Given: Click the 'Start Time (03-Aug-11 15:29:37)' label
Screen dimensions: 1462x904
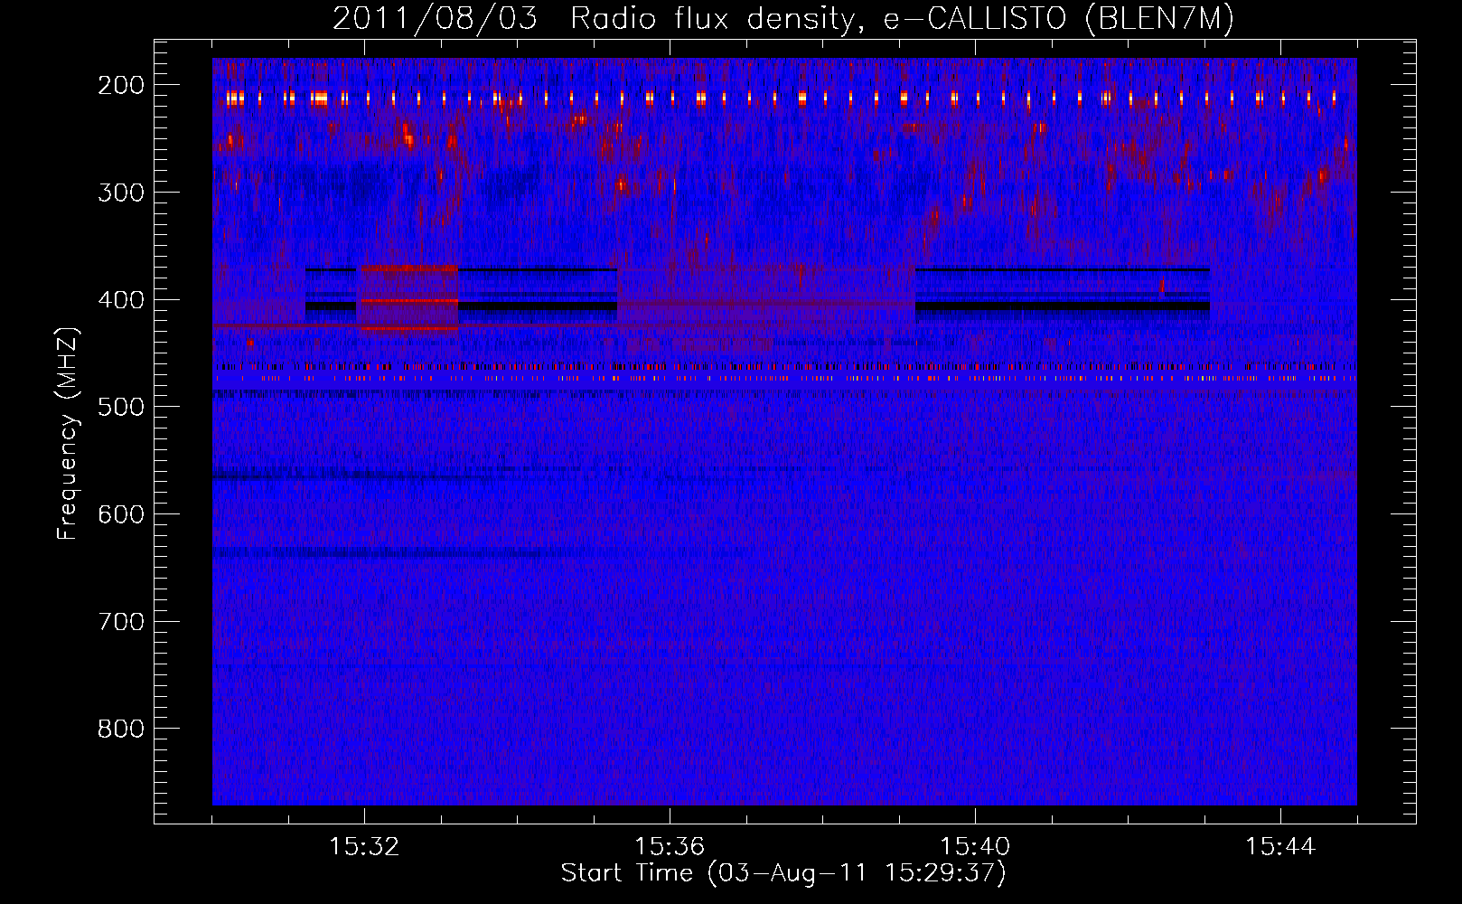Looking at the screenshot, I should pyautogui.click(x=783, y=873).
